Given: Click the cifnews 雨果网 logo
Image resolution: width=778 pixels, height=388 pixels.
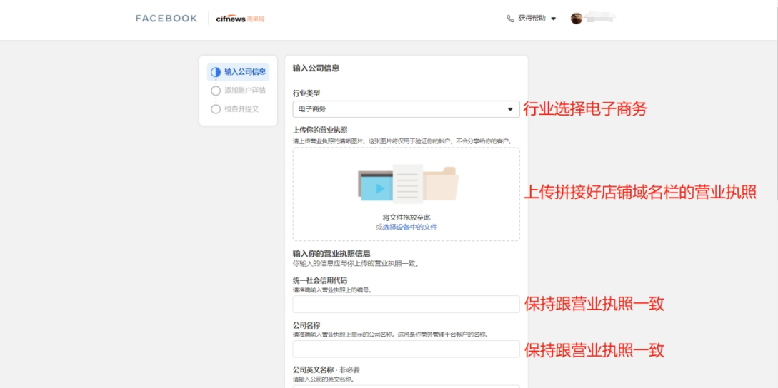Looking at the screenshot, I should click(x=240, y=19).
